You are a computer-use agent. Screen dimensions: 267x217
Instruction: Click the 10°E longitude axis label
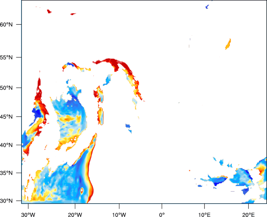204,215
